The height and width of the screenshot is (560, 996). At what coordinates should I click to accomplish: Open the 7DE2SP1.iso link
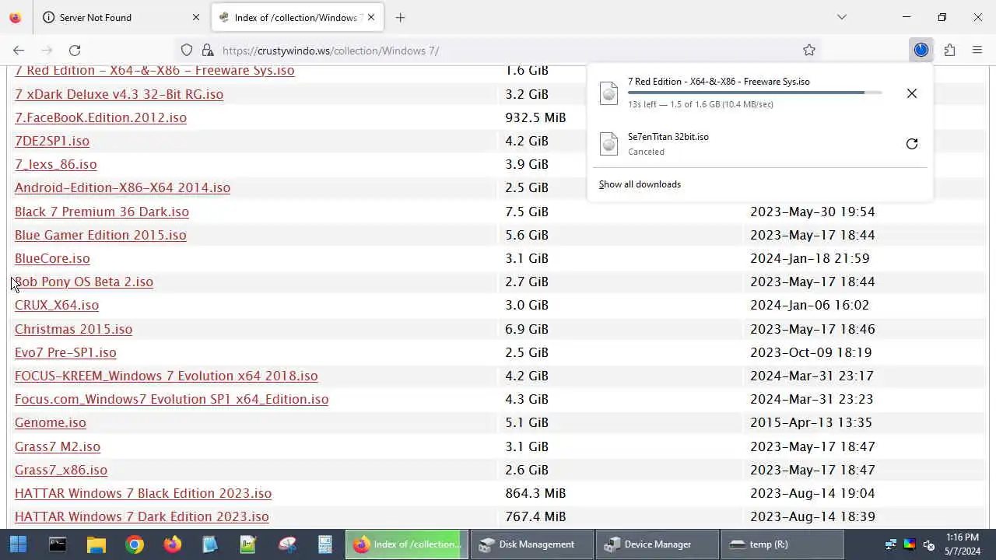52,141
